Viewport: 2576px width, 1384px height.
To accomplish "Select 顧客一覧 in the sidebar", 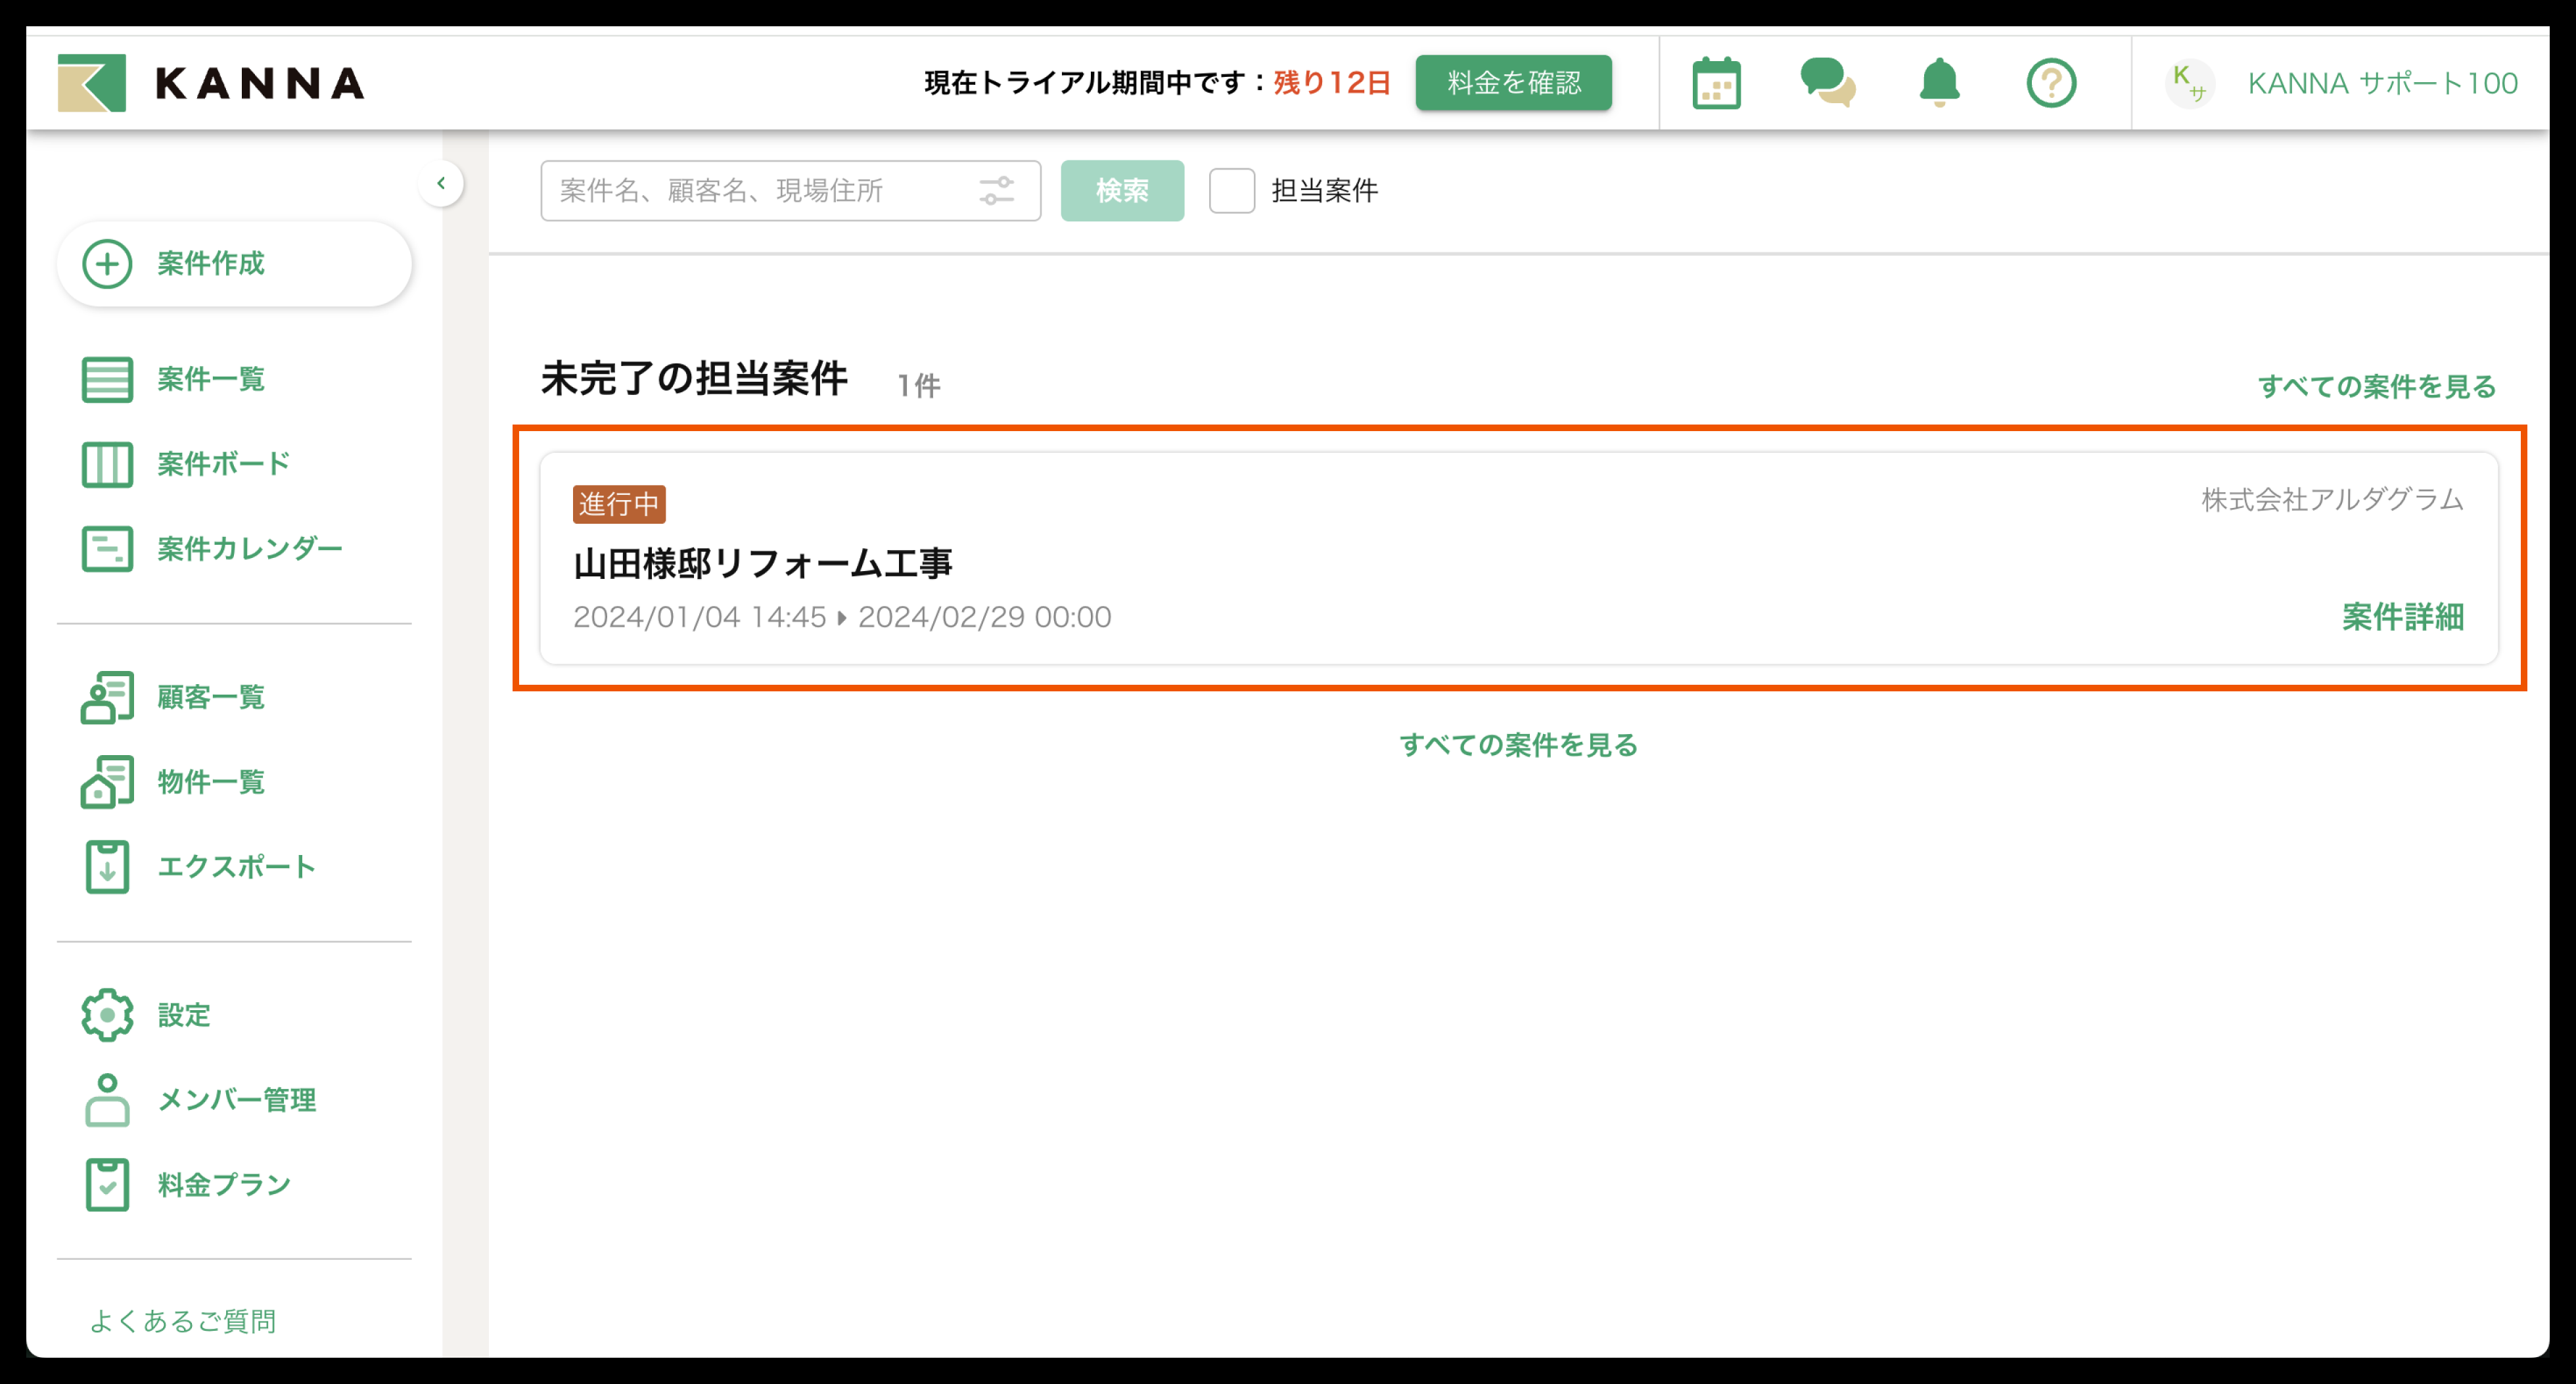I will tap(210, 697).
